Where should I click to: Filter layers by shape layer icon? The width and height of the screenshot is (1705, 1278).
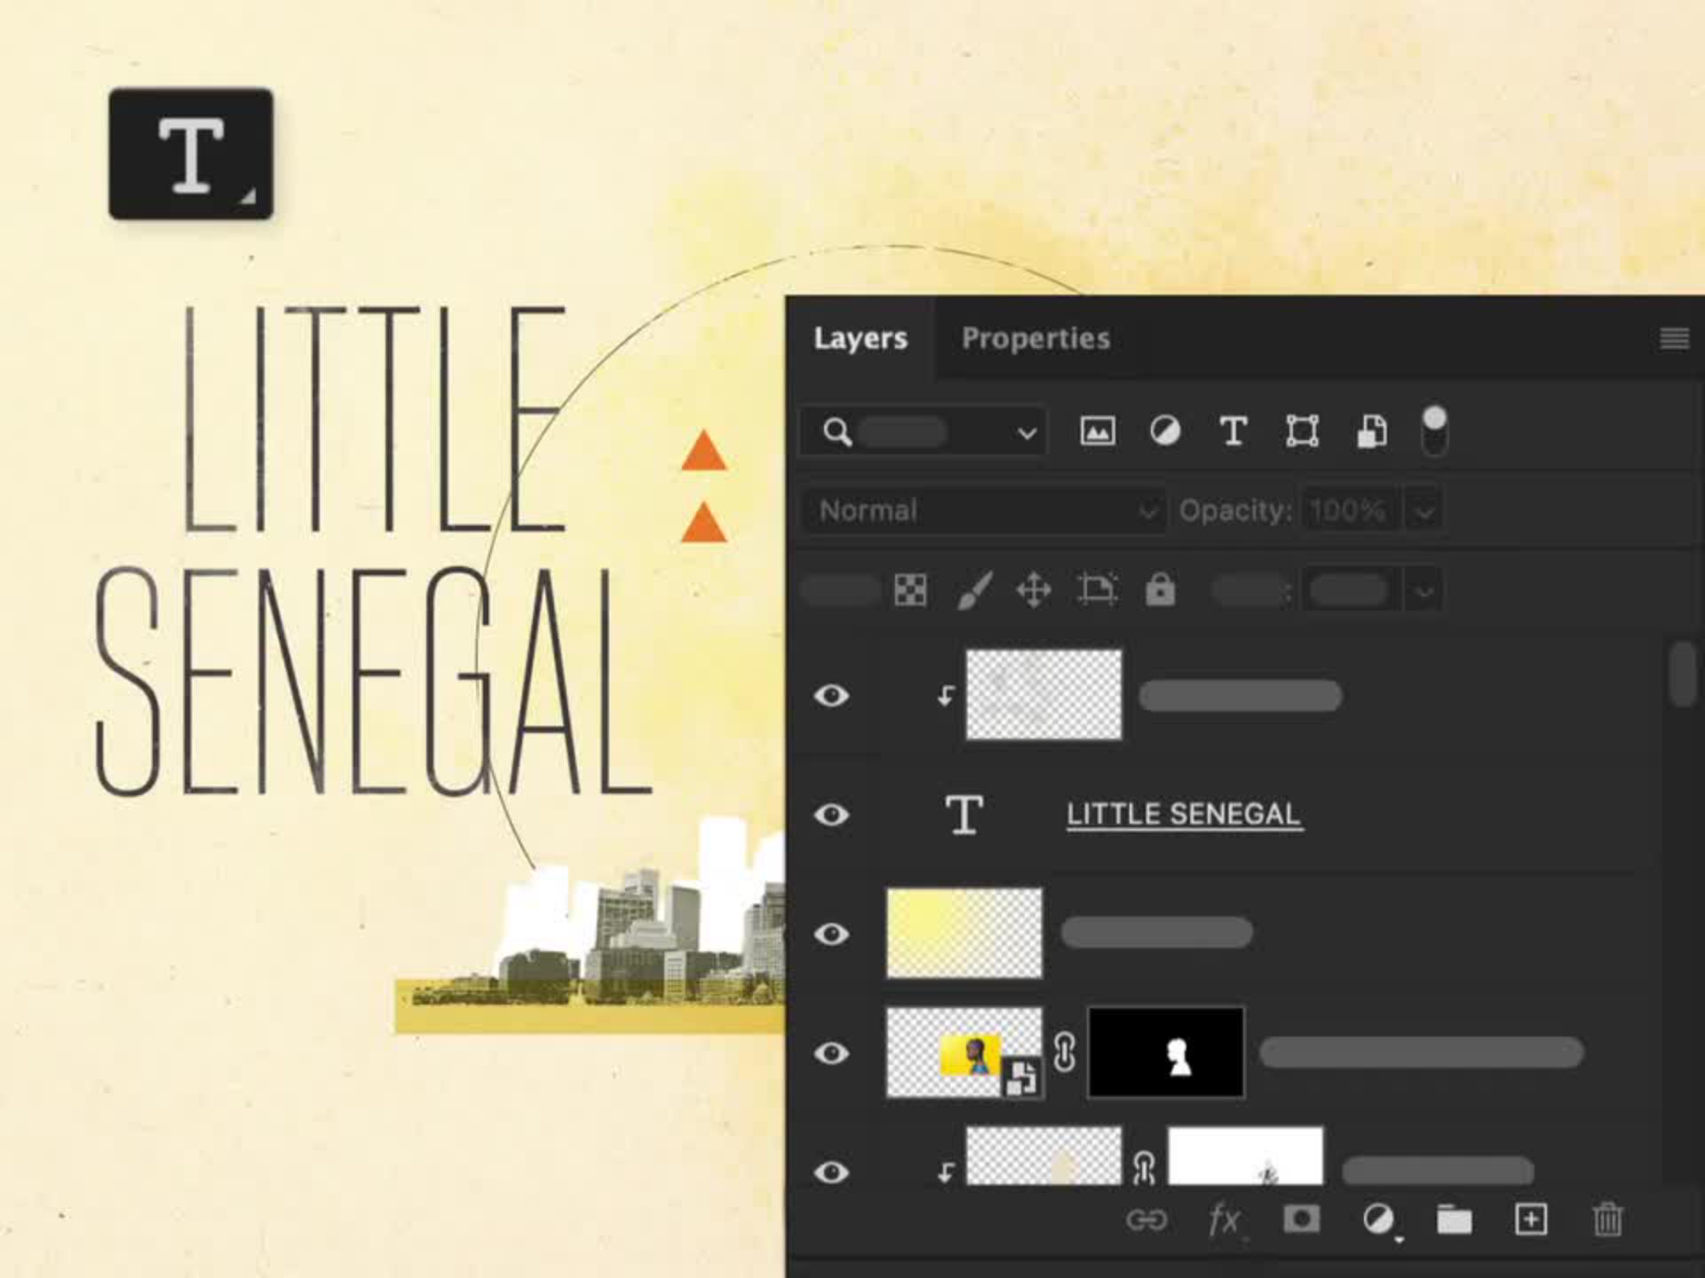coord(1302,432)
